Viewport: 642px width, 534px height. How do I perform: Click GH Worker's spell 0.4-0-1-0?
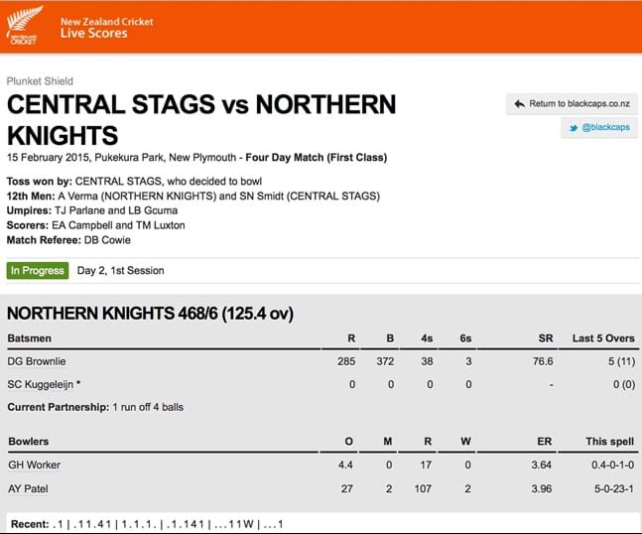pyautogui.click(x=613, y=465)
